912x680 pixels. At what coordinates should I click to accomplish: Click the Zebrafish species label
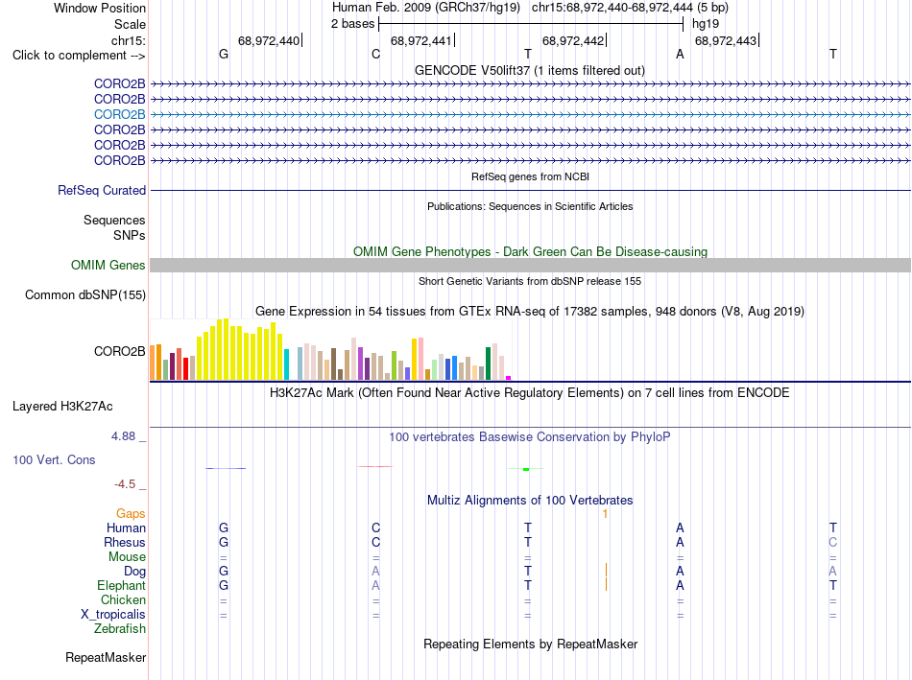(120, 629)
